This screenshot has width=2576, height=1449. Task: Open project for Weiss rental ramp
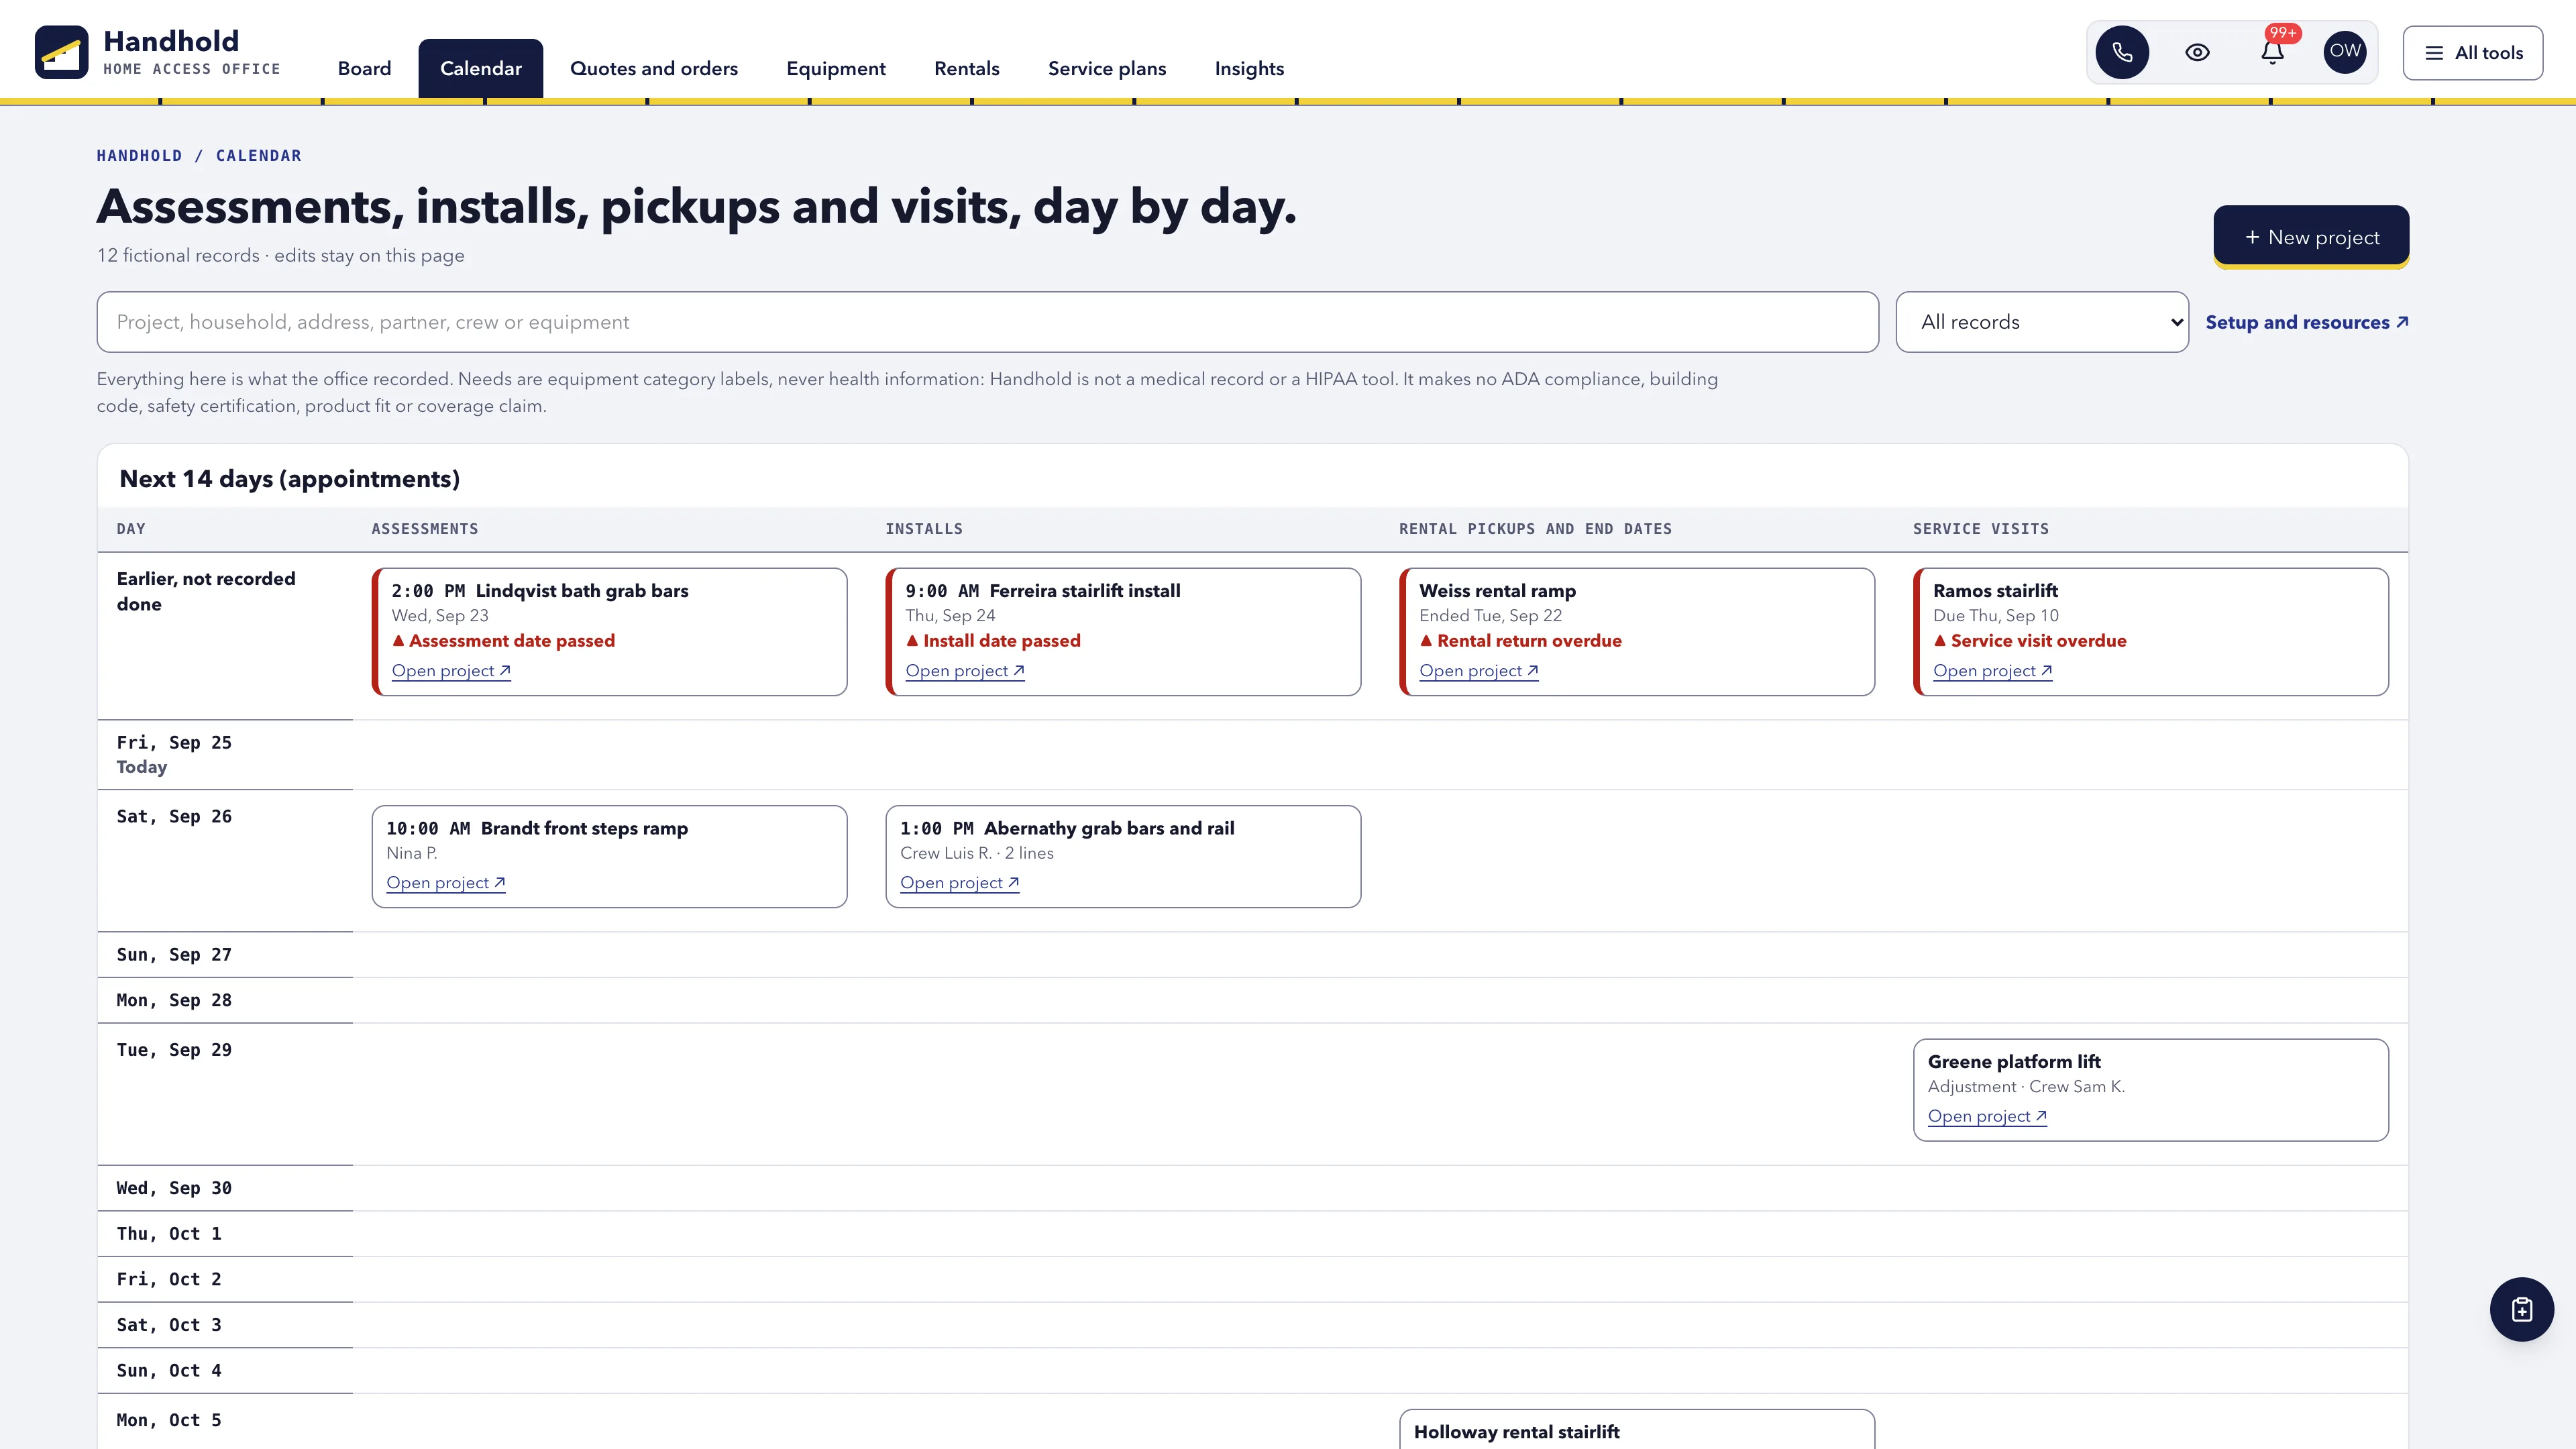pyautogui.click(x=1479, y=671)
